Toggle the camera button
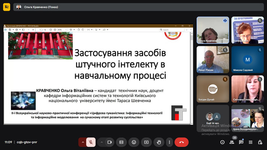267x150 pixels. (x=109, y=142)
